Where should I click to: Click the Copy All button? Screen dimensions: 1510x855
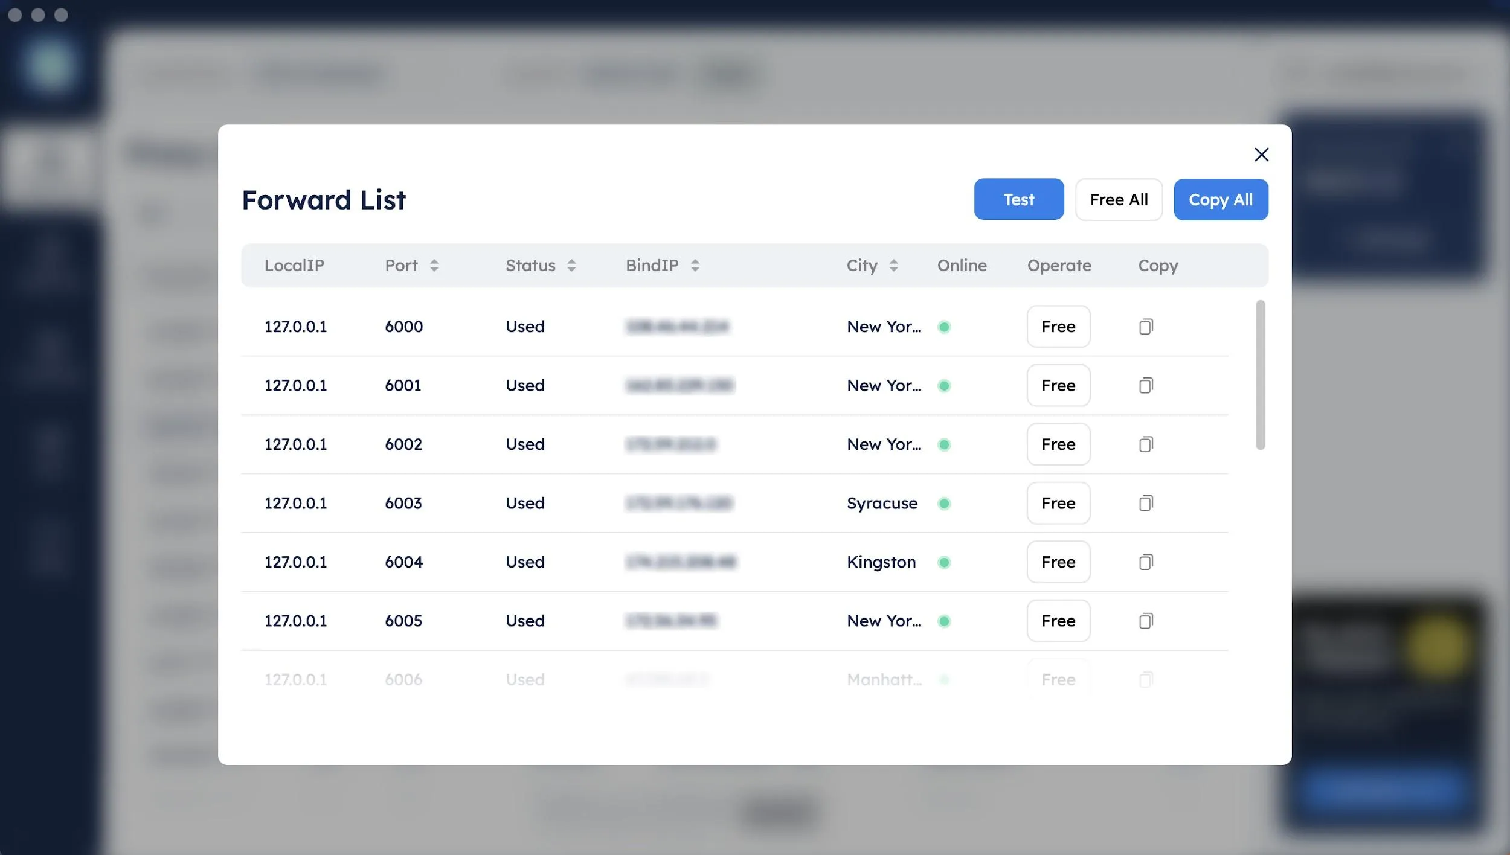[x=1220, y=199]
